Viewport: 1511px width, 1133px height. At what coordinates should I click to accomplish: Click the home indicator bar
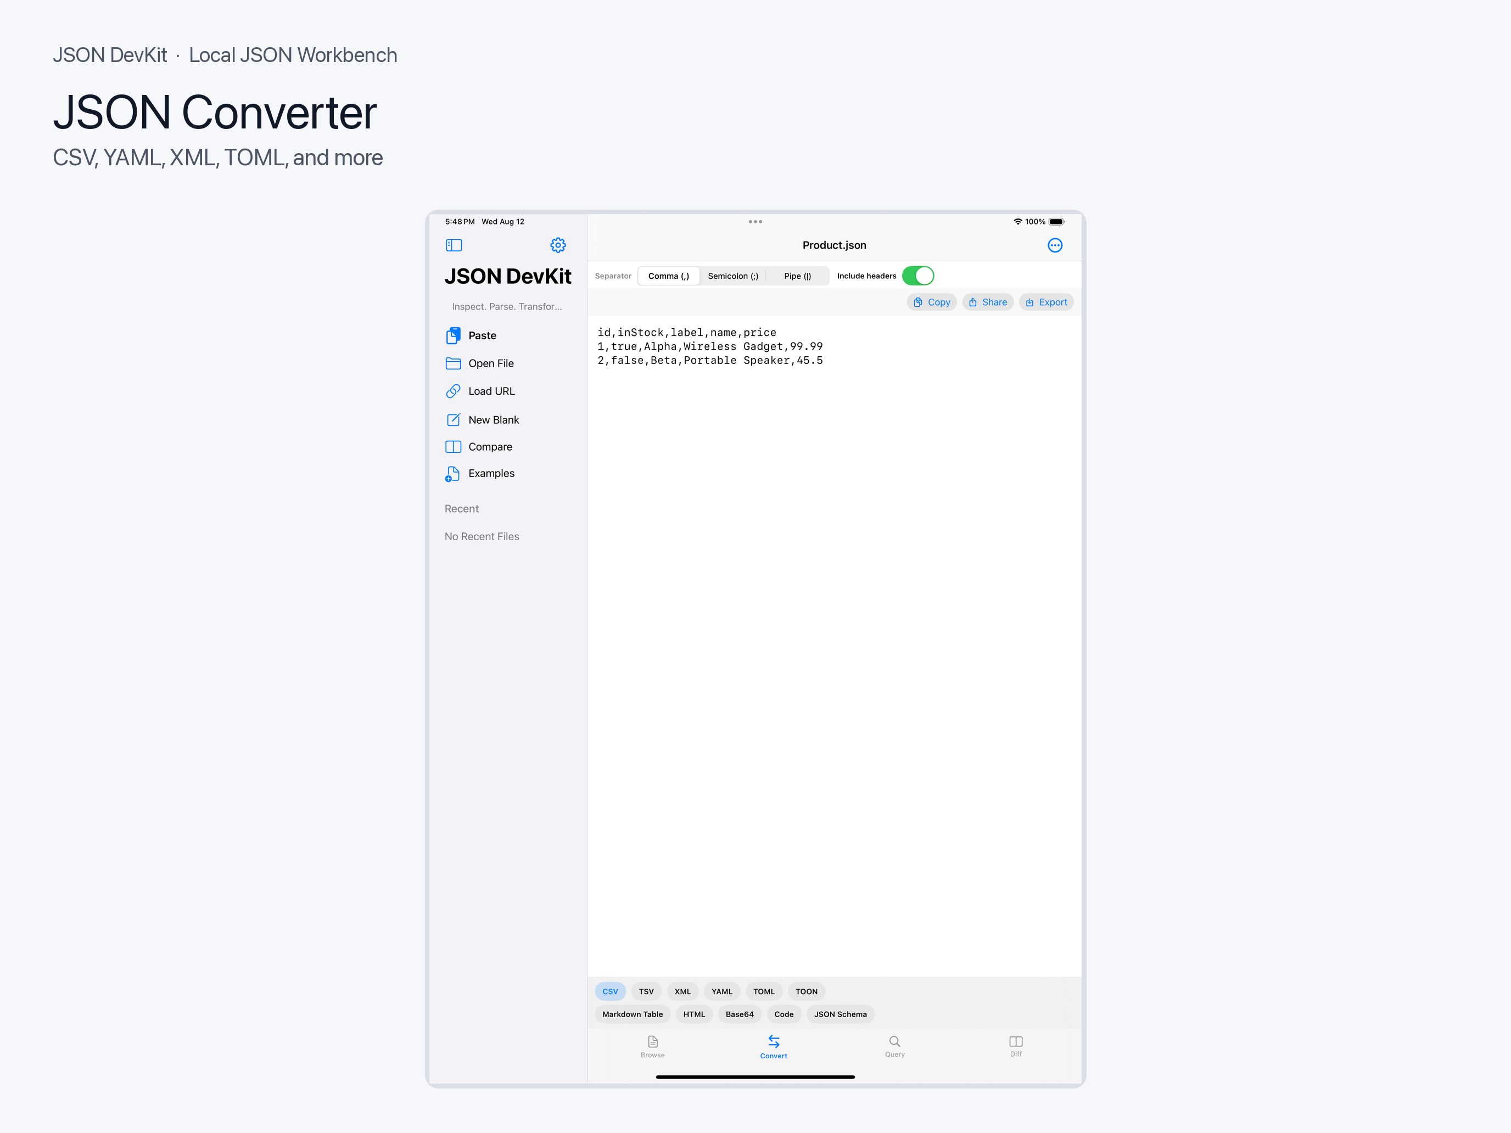click(x=755, y=1077)
